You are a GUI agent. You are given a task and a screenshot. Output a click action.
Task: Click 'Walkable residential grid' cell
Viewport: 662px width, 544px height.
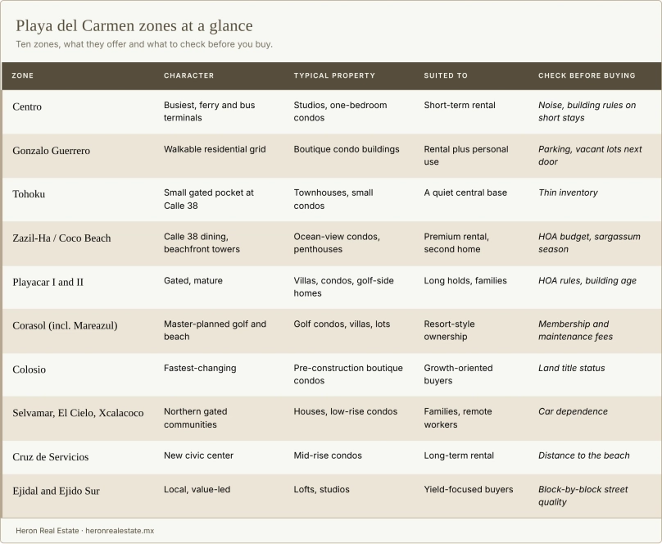click(x=215, y=149)
